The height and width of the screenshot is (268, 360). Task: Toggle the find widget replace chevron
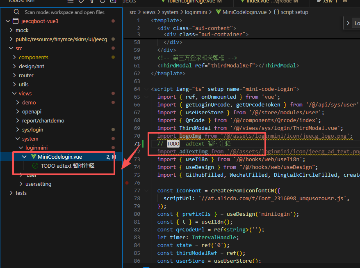click(x=348, y=23)
